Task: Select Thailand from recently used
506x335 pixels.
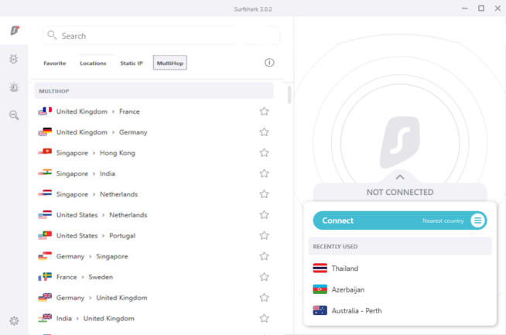Action: click(x=400, y=268)
